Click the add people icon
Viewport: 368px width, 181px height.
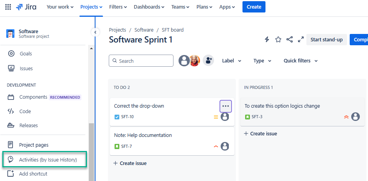(x=209, y=60)
